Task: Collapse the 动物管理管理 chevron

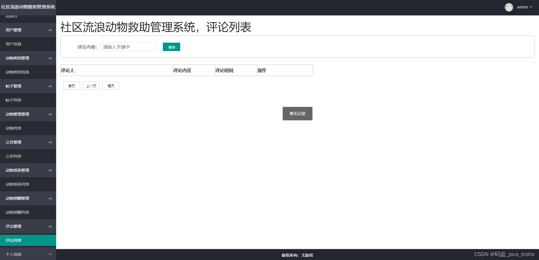Action: (50, 114)
